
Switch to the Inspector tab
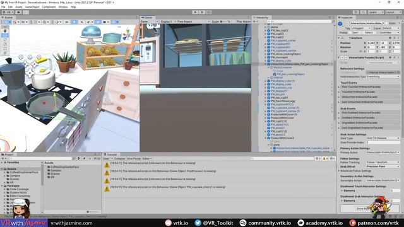(x=346, y=18)
